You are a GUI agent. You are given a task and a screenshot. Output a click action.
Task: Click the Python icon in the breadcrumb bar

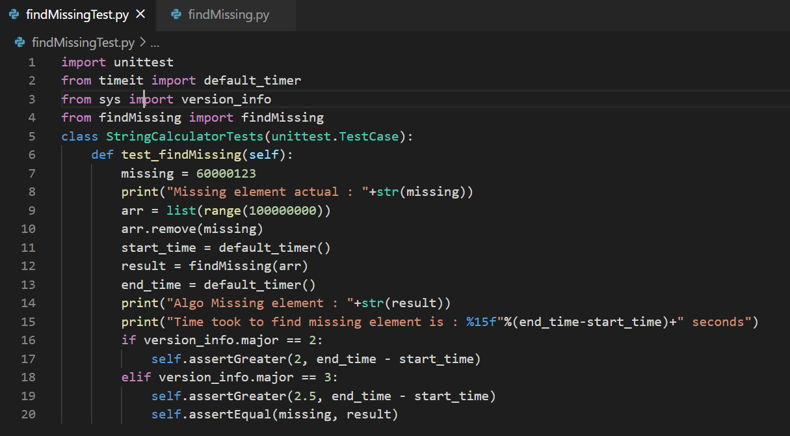pos(20,42)
